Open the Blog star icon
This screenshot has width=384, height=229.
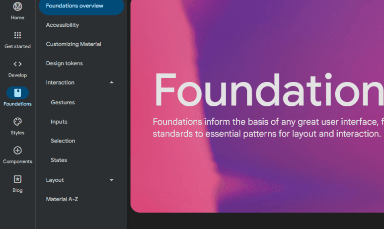pyautogui.click(x=17, y=179)
